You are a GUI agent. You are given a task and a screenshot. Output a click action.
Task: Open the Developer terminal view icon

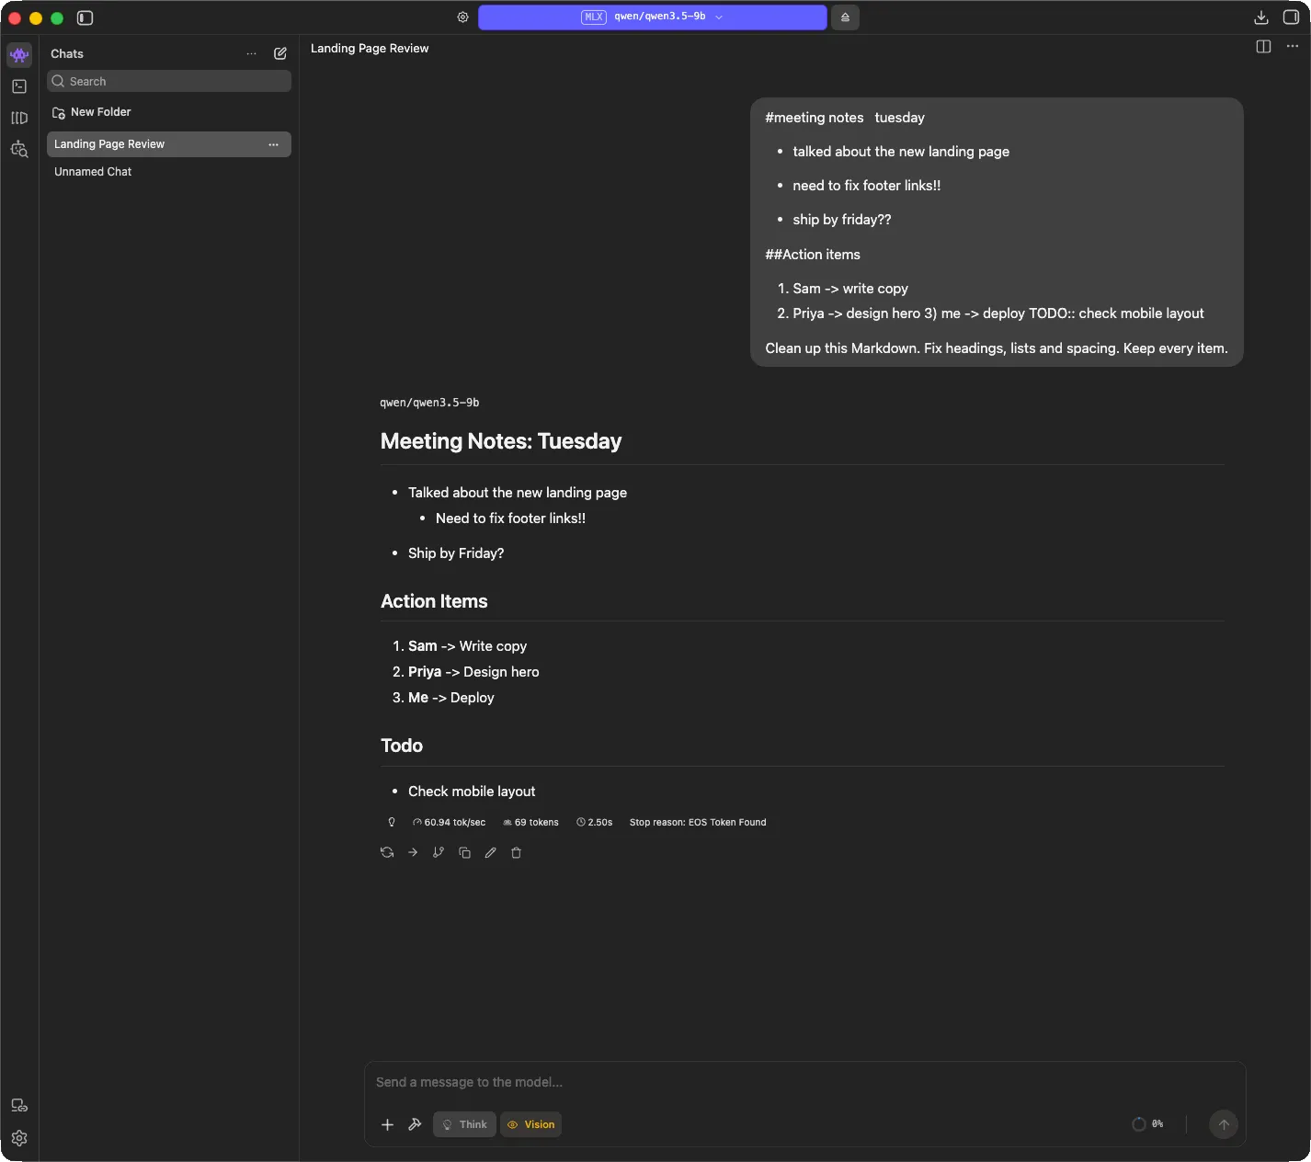[x=19, y=86]
